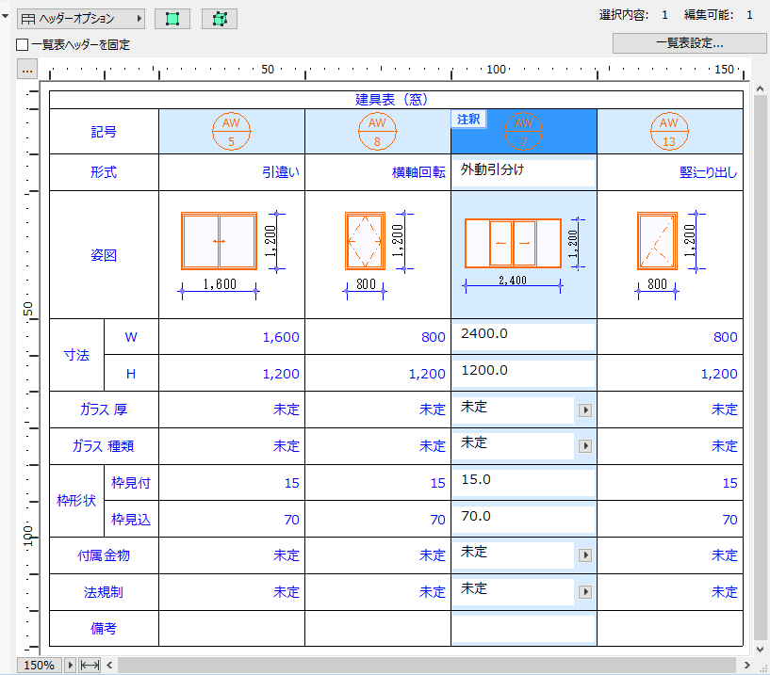Click the 建具表（窓）title cell
The height and width of the screenshot is (675, 770).
point(396,100)
